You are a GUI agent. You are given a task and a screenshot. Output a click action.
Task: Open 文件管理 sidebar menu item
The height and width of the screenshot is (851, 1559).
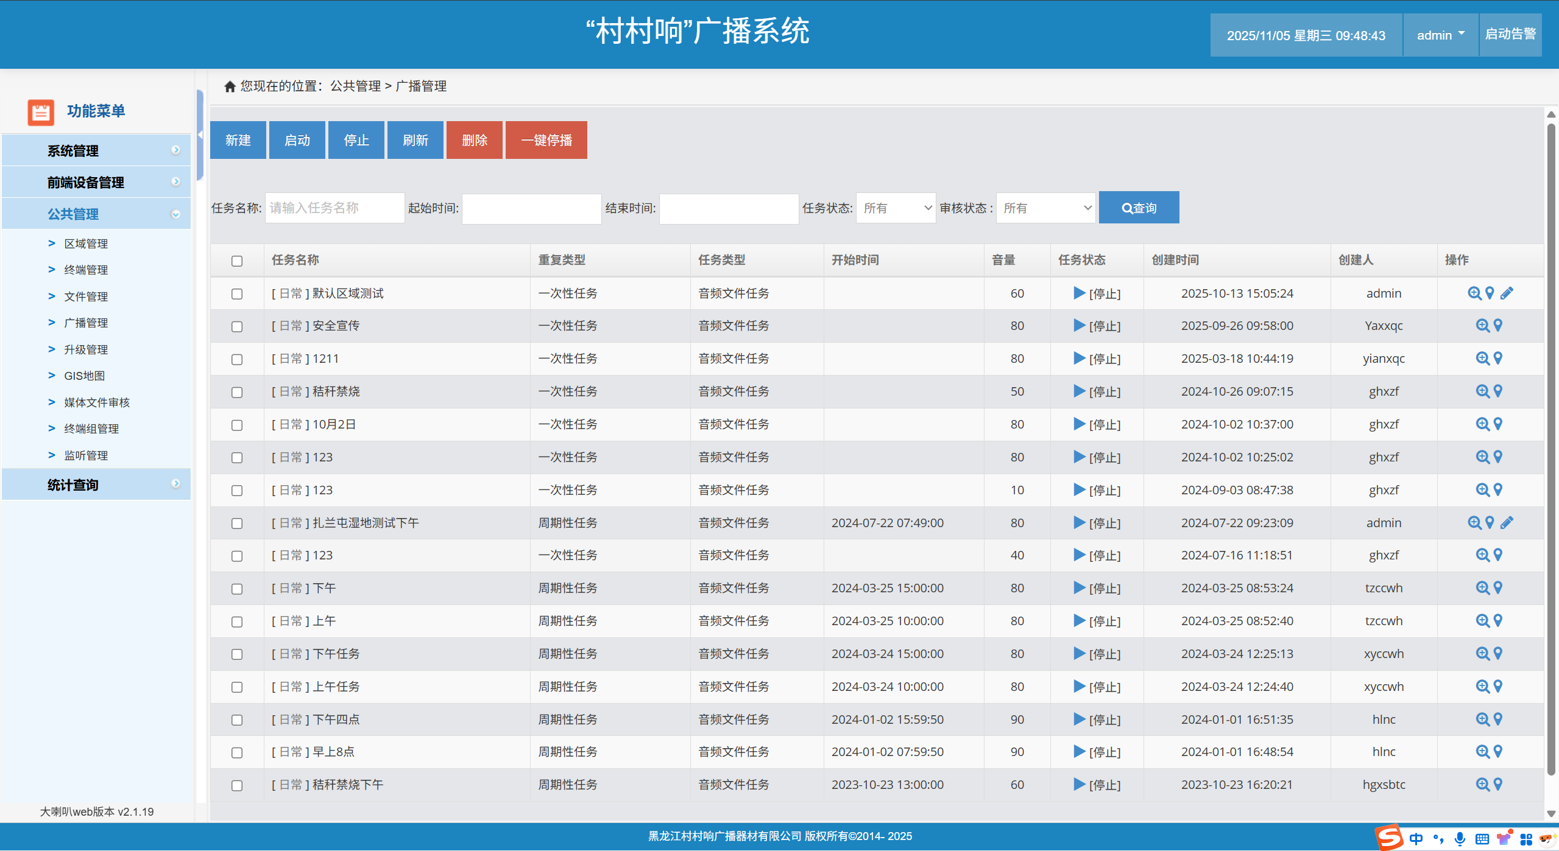pos(86,296)
